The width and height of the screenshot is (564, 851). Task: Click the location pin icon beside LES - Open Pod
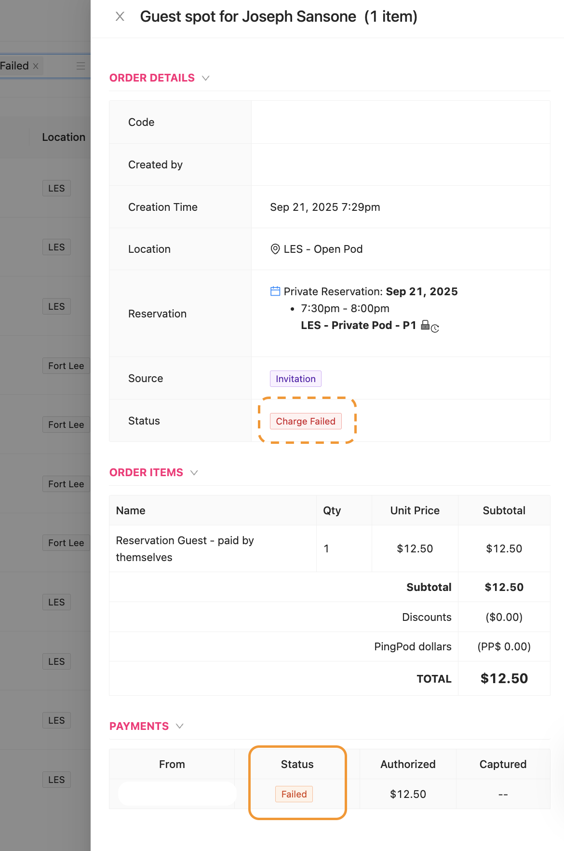[275, 249]
